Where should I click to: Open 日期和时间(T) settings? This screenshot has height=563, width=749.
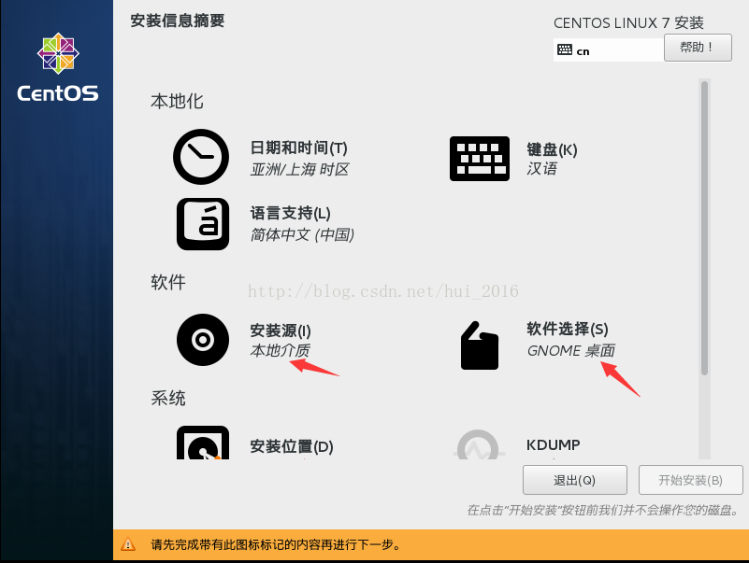298,148
